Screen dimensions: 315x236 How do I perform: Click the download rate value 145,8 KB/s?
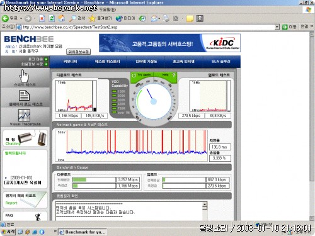point(94,116)
